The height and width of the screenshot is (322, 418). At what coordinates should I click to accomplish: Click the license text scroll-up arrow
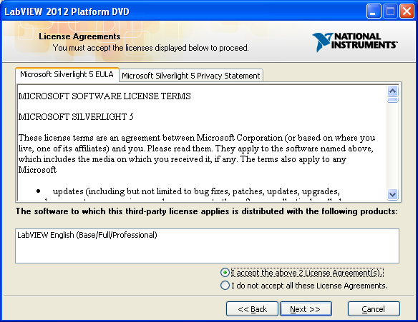(x=393, y=91)
